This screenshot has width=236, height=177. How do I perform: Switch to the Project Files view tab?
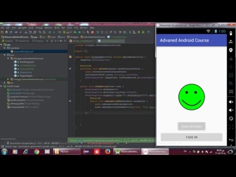(x=22, y=41)
